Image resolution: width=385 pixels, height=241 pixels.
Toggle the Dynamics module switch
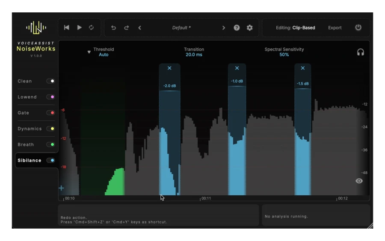(50, 129)
